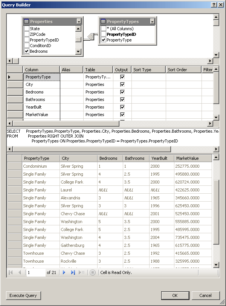The height and width of the screenshot is (306, 226).
Task: Click the Alias header in criteria grid
Action: click(x=71, y=70)
